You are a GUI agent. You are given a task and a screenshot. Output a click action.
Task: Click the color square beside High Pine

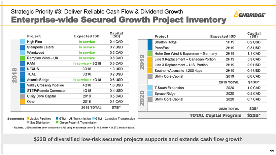tap(22, 42)
